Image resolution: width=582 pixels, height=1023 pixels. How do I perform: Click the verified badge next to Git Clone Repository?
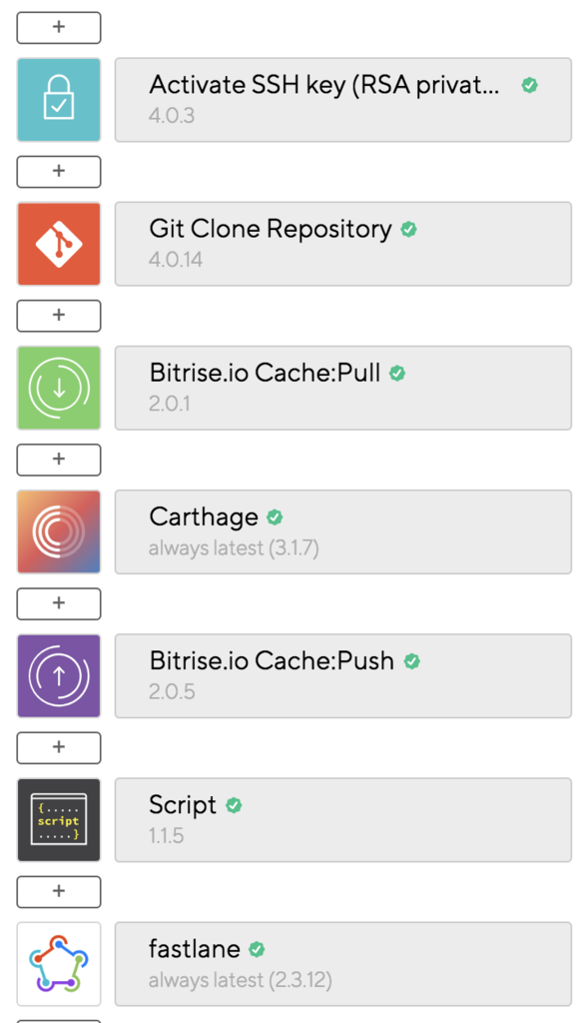coord(408,230)
